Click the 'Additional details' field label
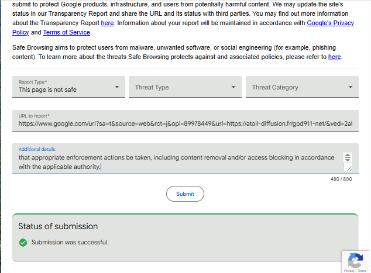 pos(37,149)
